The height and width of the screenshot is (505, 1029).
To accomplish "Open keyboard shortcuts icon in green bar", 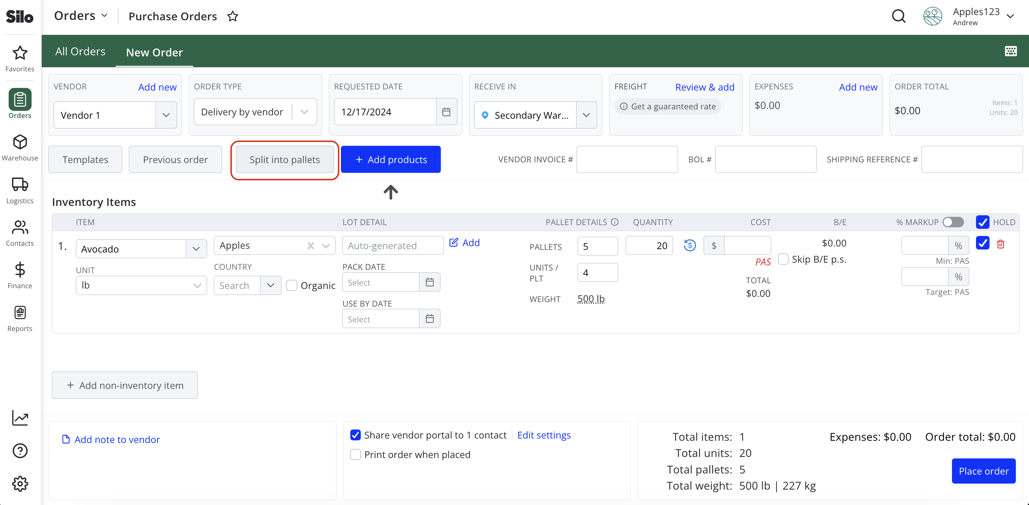I will point(1011,51).
